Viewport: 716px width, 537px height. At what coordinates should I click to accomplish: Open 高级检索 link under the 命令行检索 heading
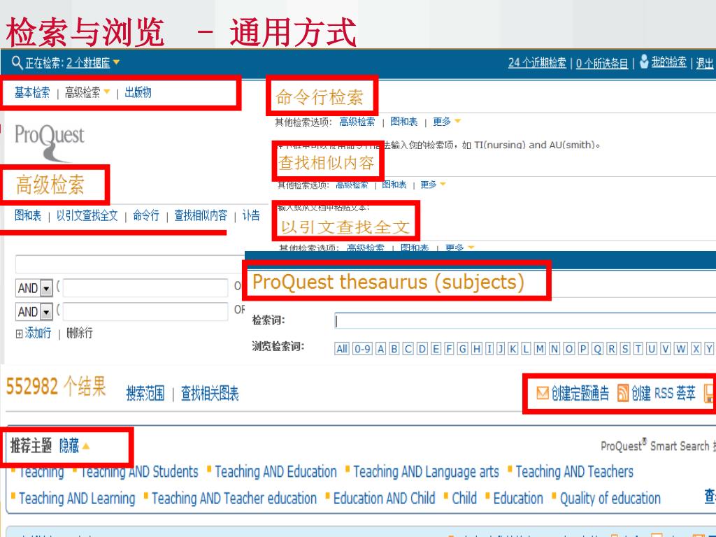coord(357,122)
